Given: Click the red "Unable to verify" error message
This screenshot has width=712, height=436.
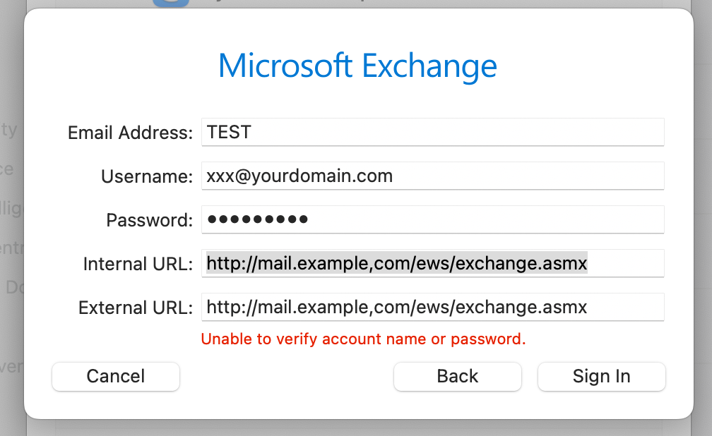Looking at the screenshot, I should click(363, 339).
